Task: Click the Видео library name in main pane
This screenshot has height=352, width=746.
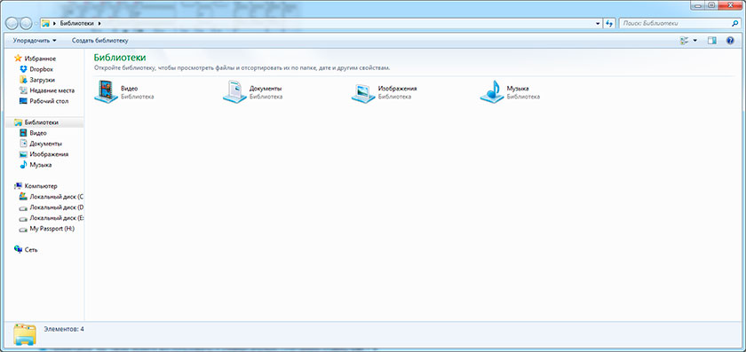Action: pyautogui.click(x=130, y=89)
